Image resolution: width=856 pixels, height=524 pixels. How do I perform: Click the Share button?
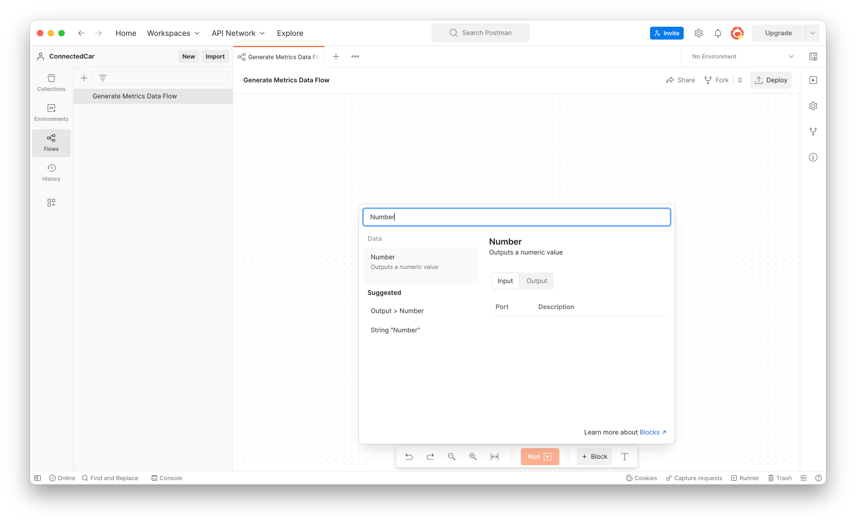coord(681,80)
